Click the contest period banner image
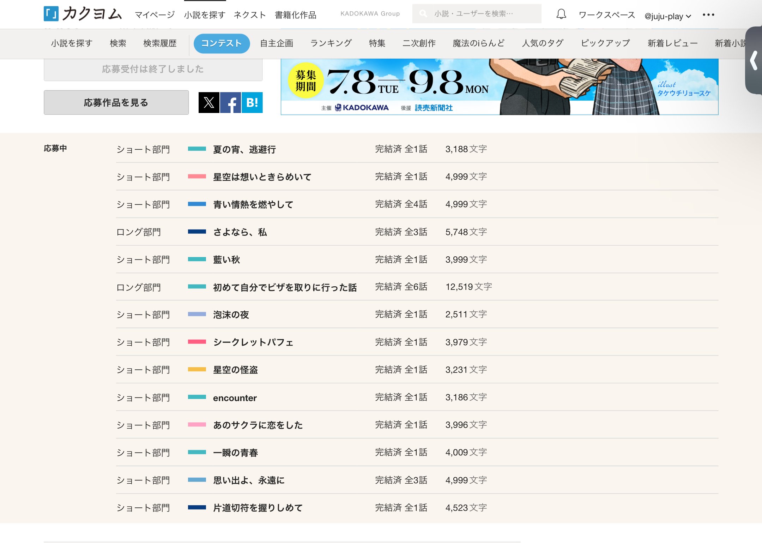The width and height of the screenshot is (762, 543). [499, 86]
